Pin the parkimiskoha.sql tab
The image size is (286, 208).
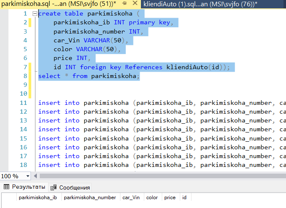click(x=125, y=3)
